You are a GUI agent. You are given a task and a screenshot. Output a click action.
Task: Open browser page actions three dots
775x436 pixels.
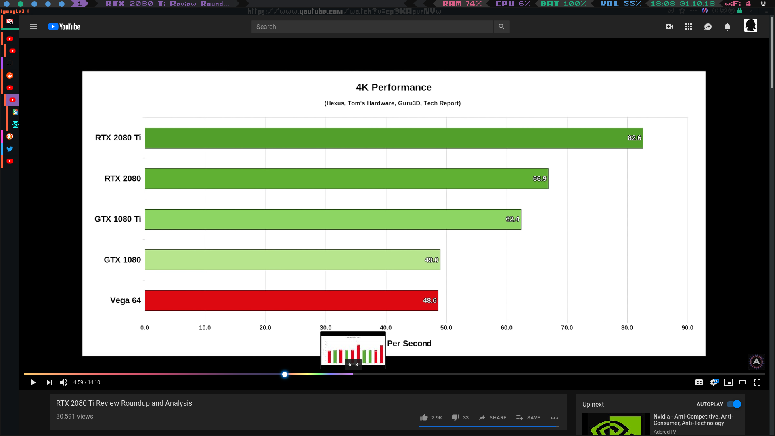pos(693,10)
